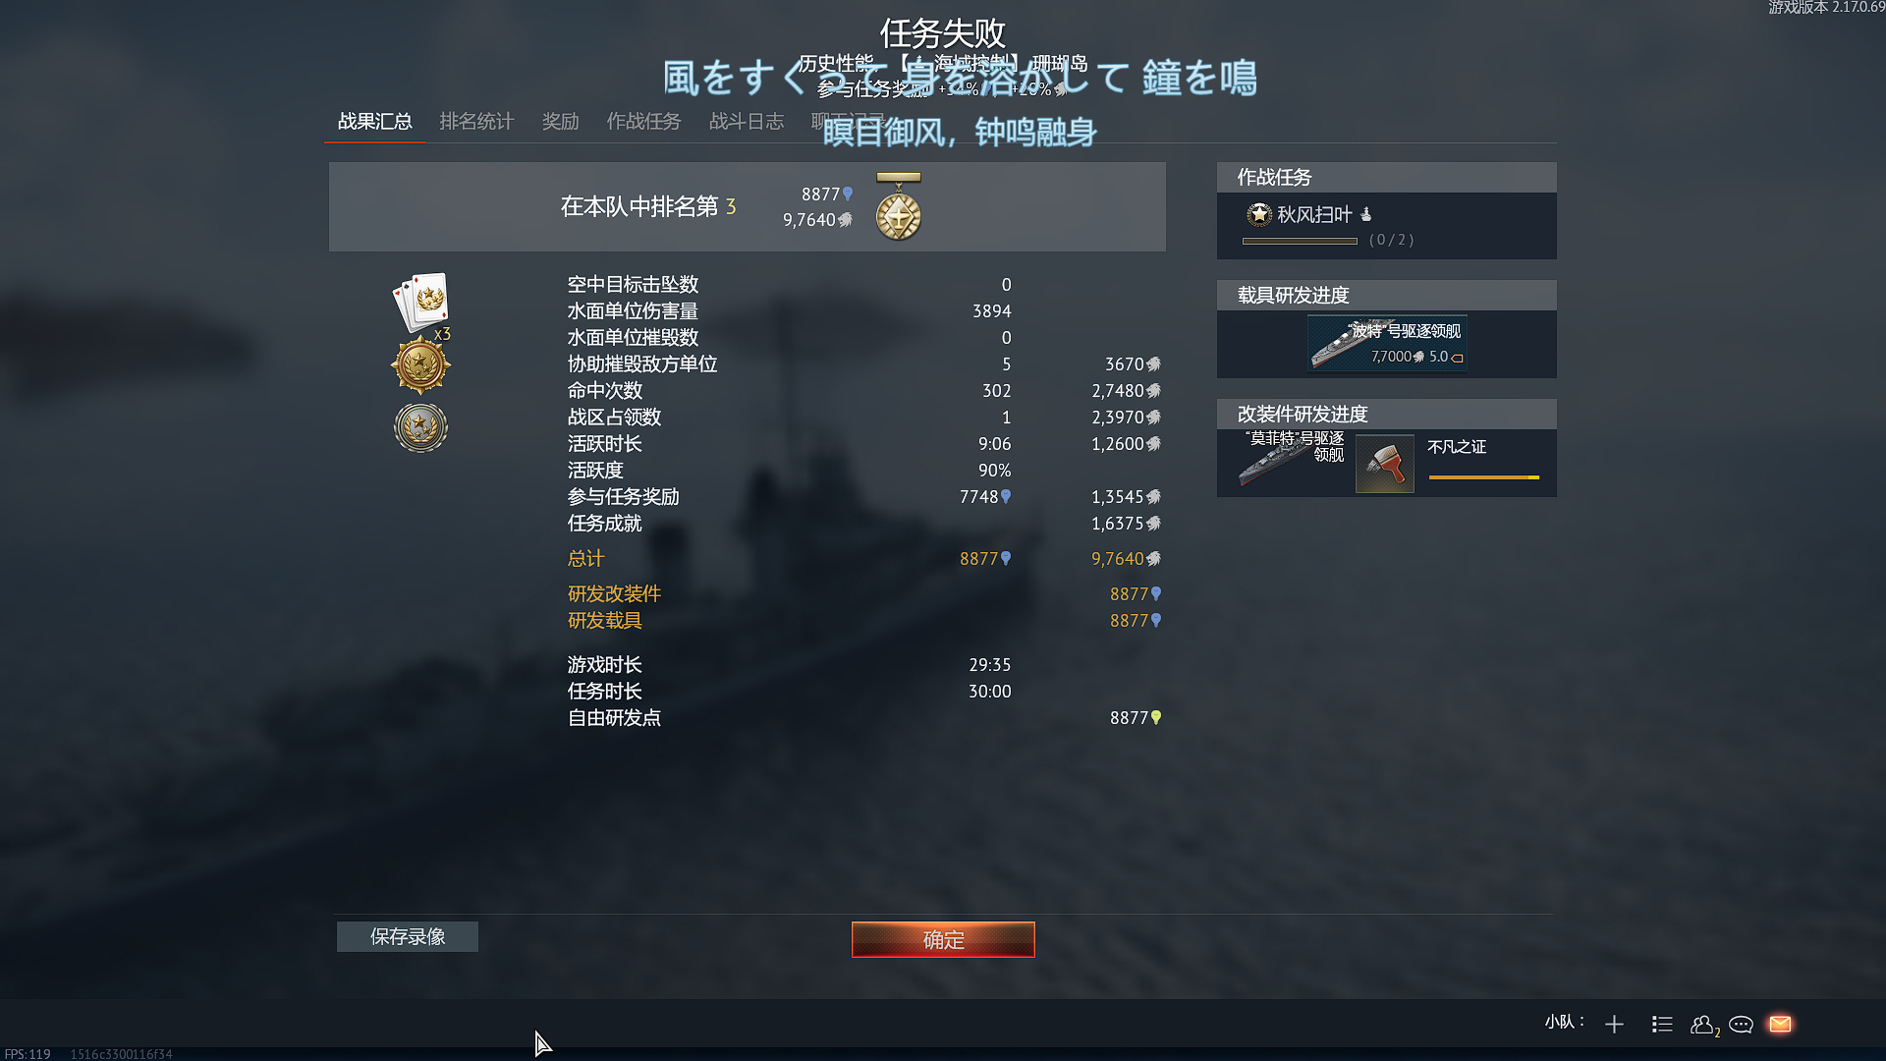
Task: Open the chat bubble icon
Action: click(x=1741, y=1025)
